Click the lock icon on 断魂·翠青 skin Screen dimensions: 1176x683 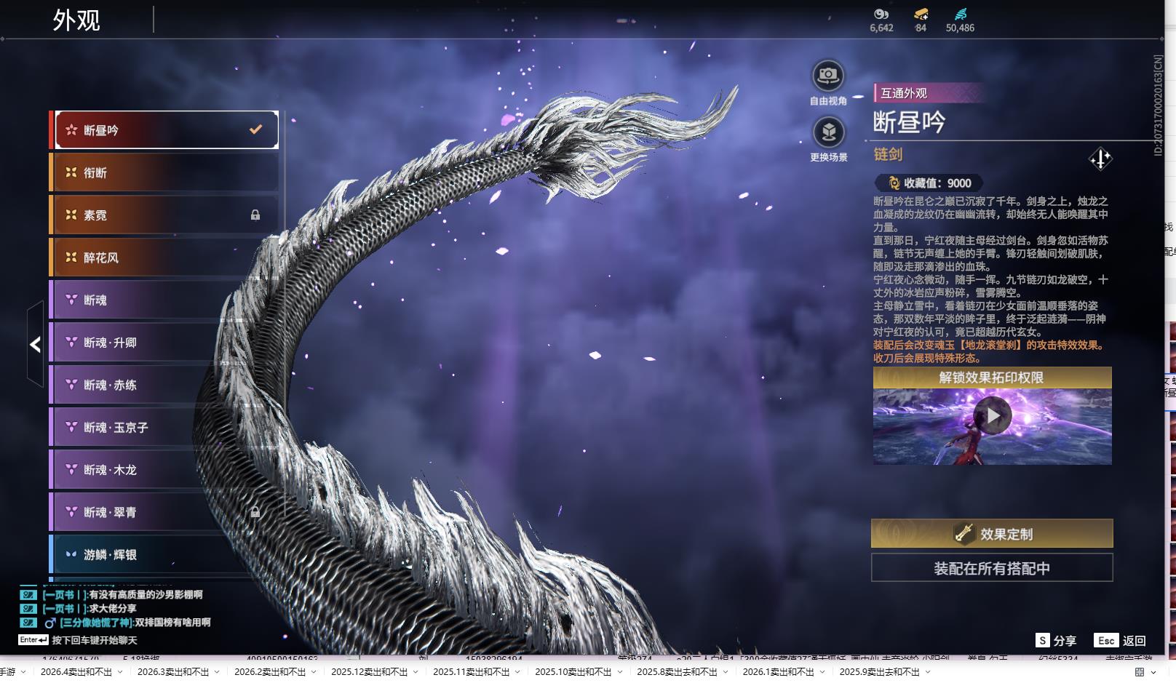pyautogui.click(x=255, y=512)
